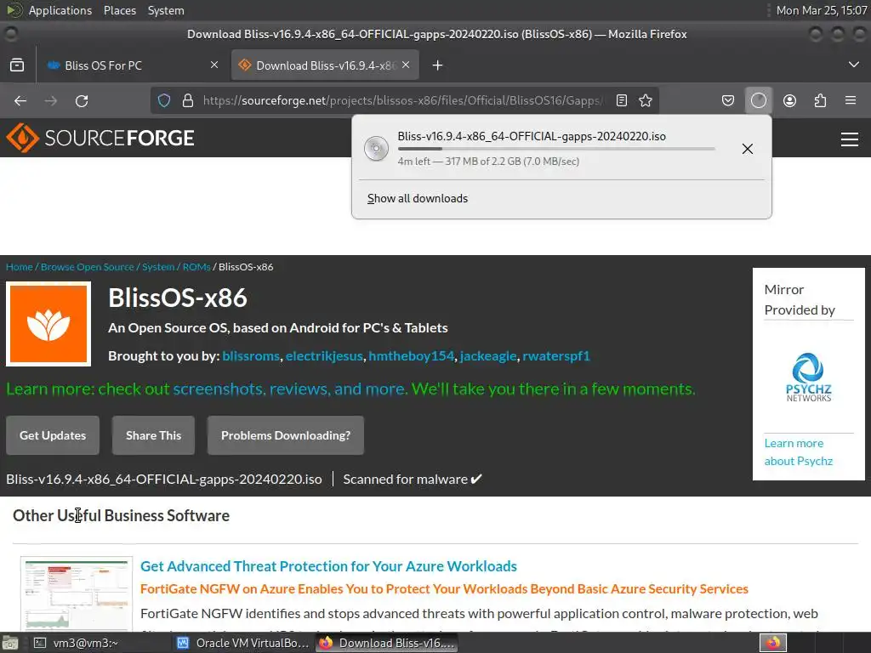Viewport: 871px width, 653px height.
Task: Open the System menu
Action: coord(166,10)
